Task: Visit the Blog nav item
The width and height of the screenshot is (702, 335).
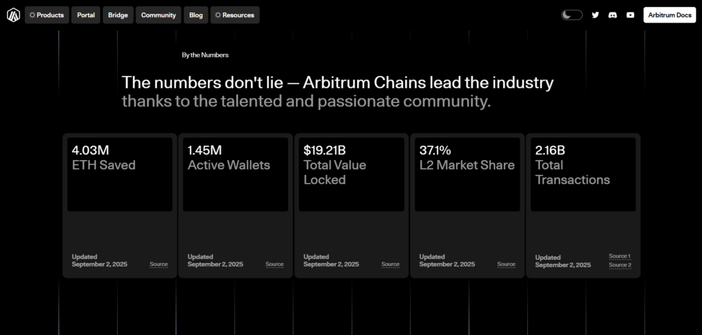Action: [196, 15]
